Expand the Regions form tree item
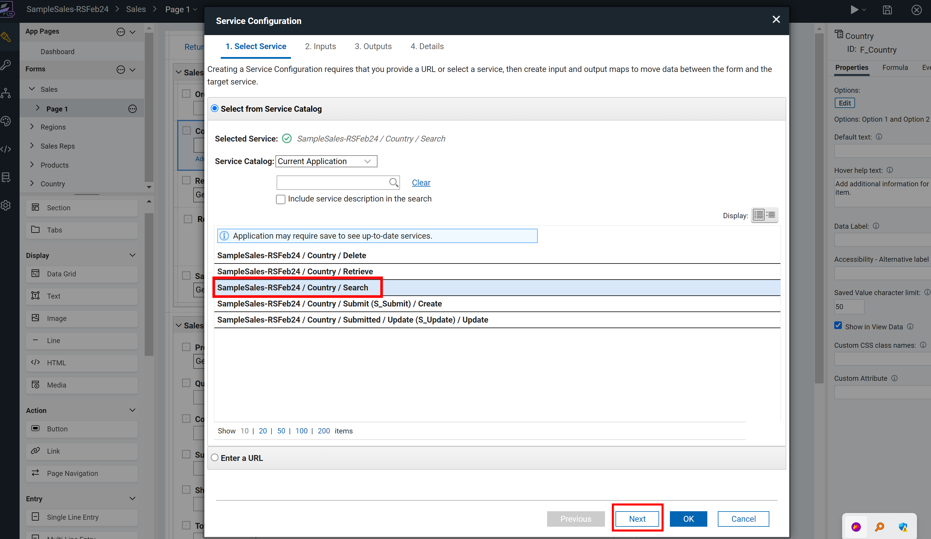This screenshot has height=539, width=931. 32,127
